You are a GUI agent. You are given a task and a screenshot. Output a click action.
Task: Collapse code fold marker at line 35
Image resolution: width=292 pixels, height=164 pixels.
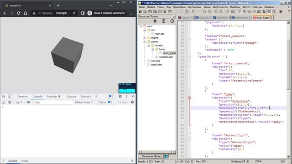tap(190, 97)
